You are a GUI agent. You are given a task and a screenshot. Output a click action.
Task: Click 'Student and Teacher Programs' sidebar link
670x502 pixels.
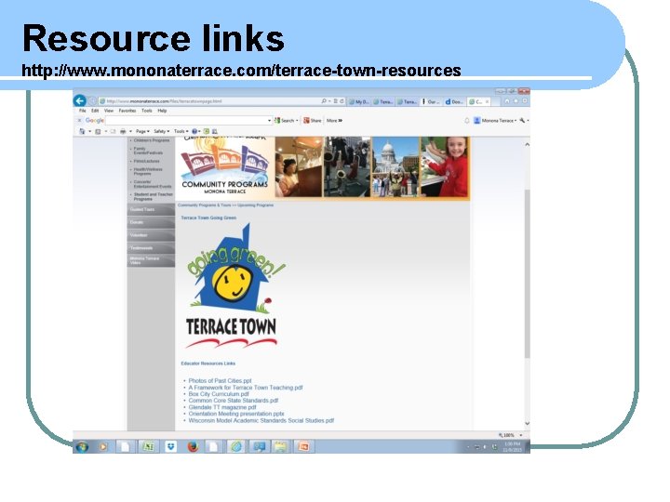pyautogui.click(x=153, y=197)
